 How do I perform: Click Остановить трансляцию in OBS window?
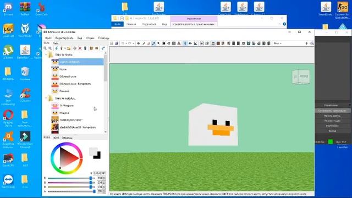[332, 111]
